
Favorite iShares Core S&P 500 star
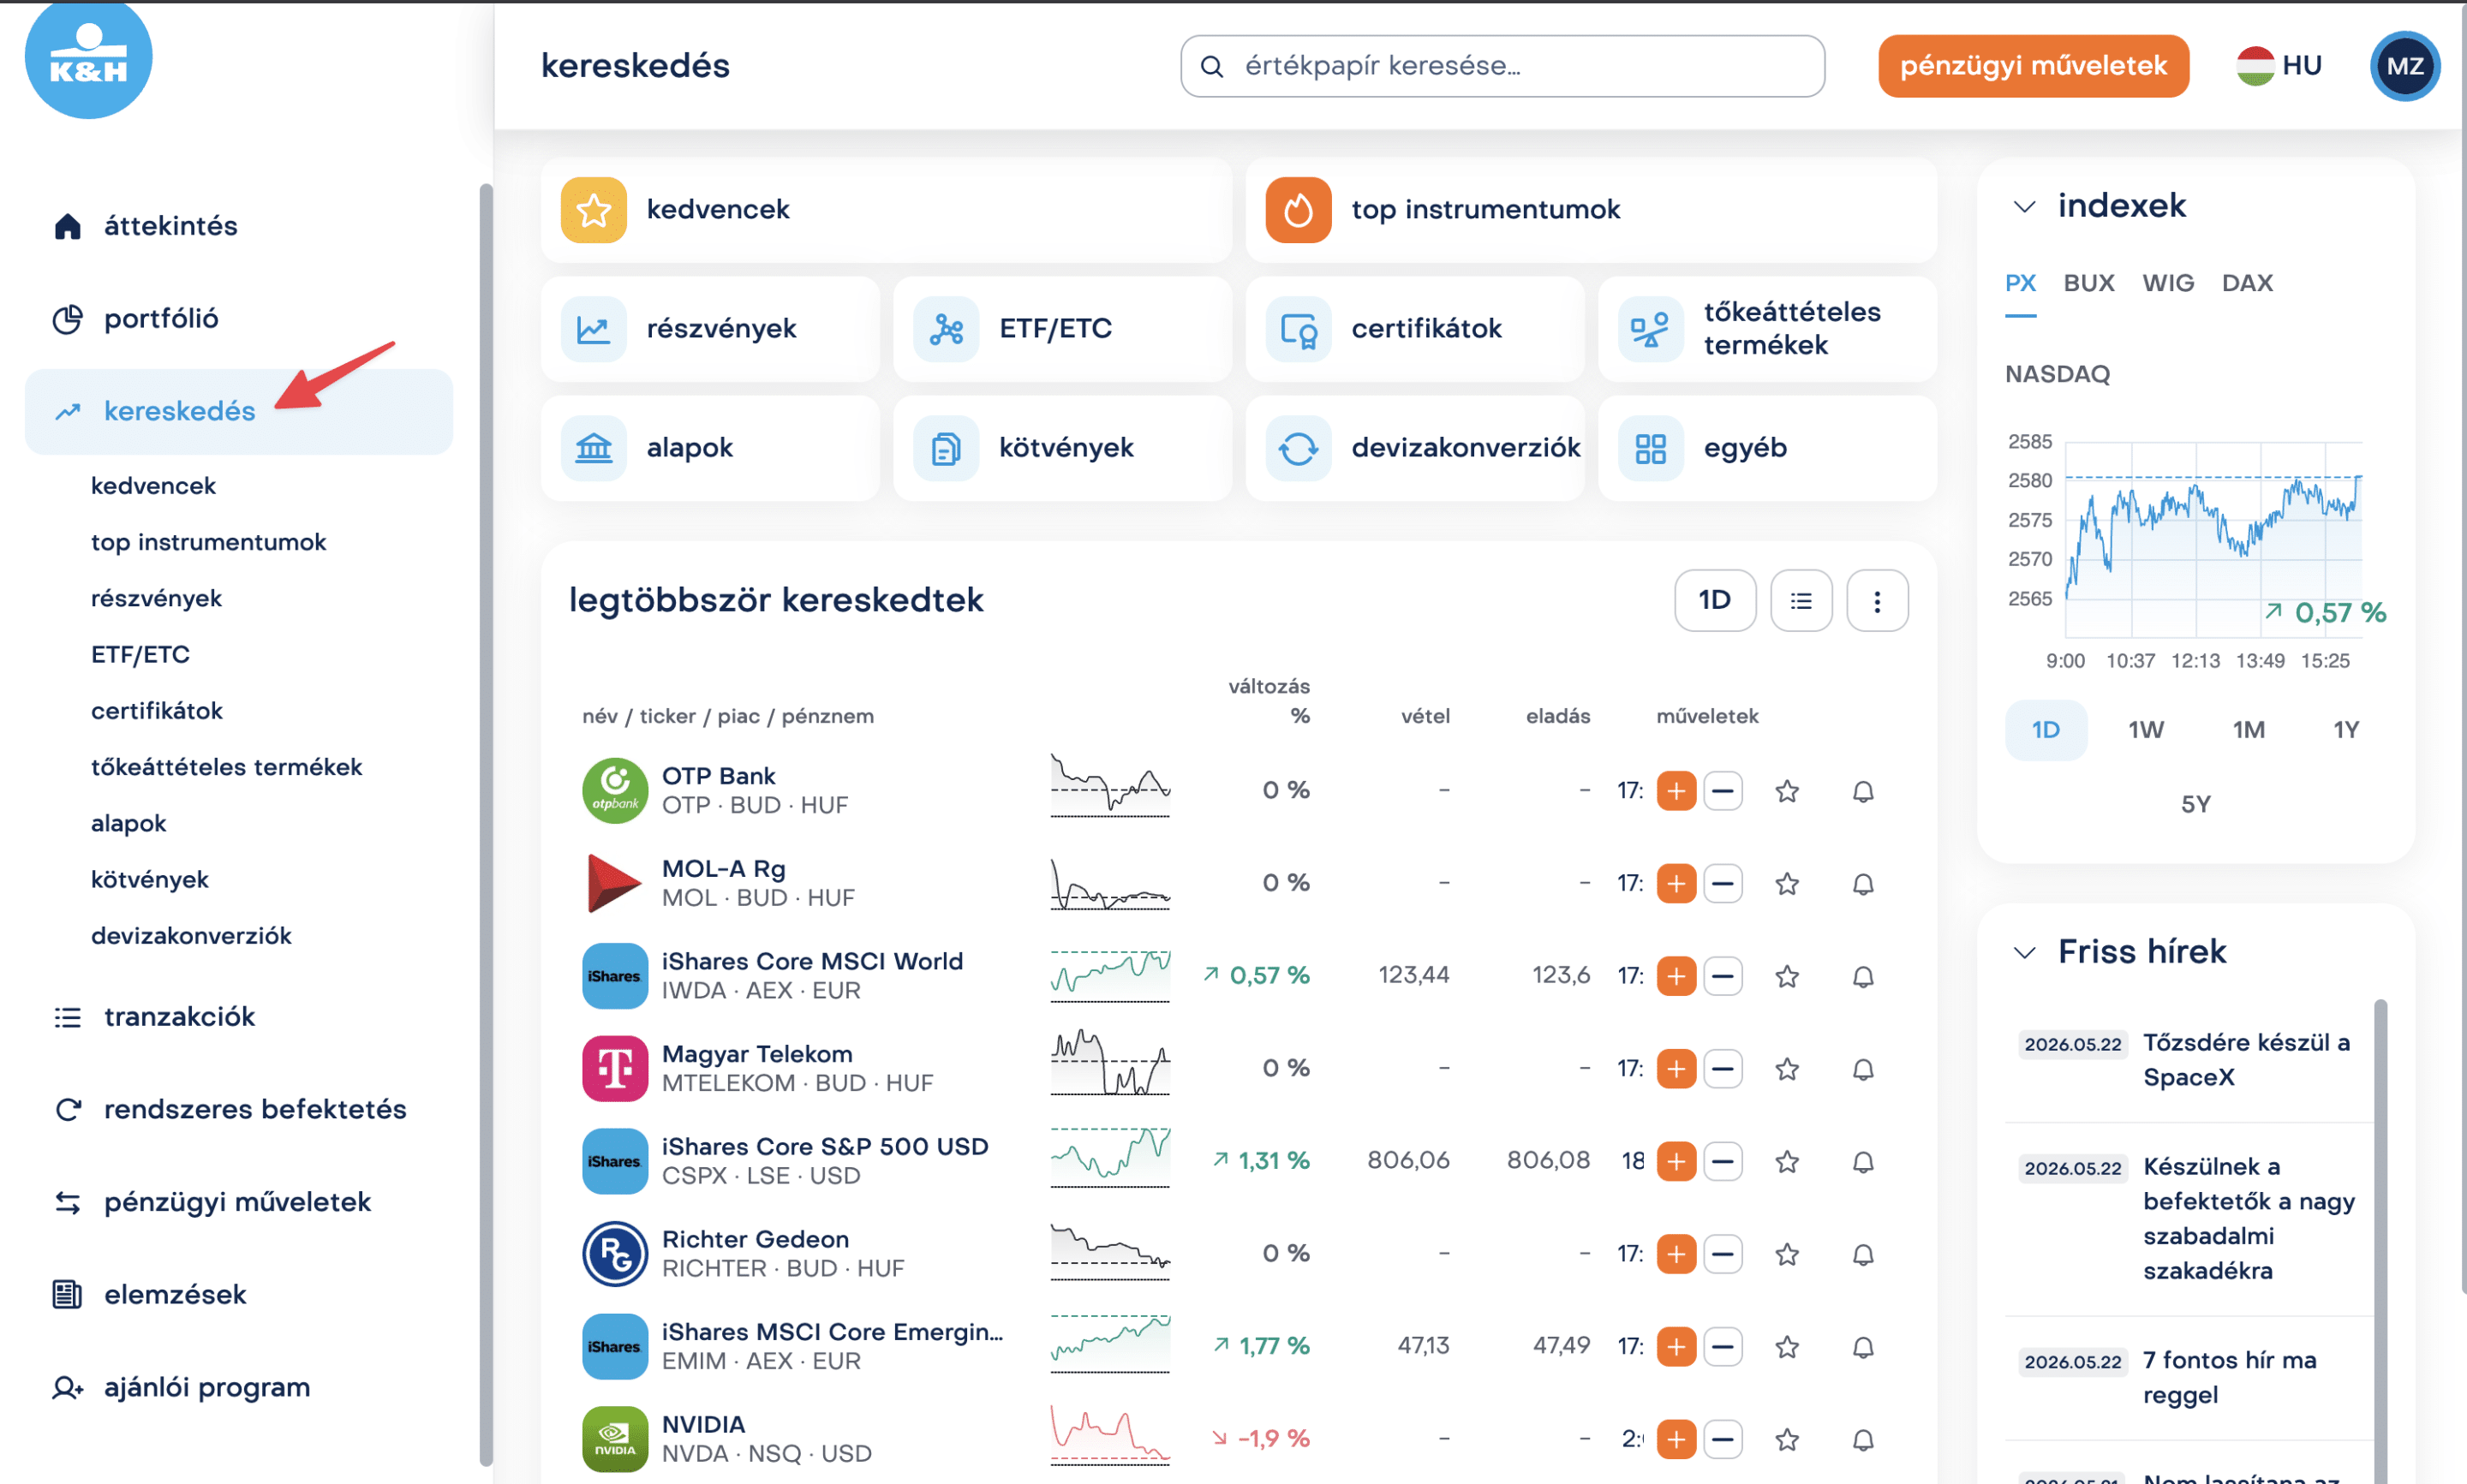pos(1787,1162)
